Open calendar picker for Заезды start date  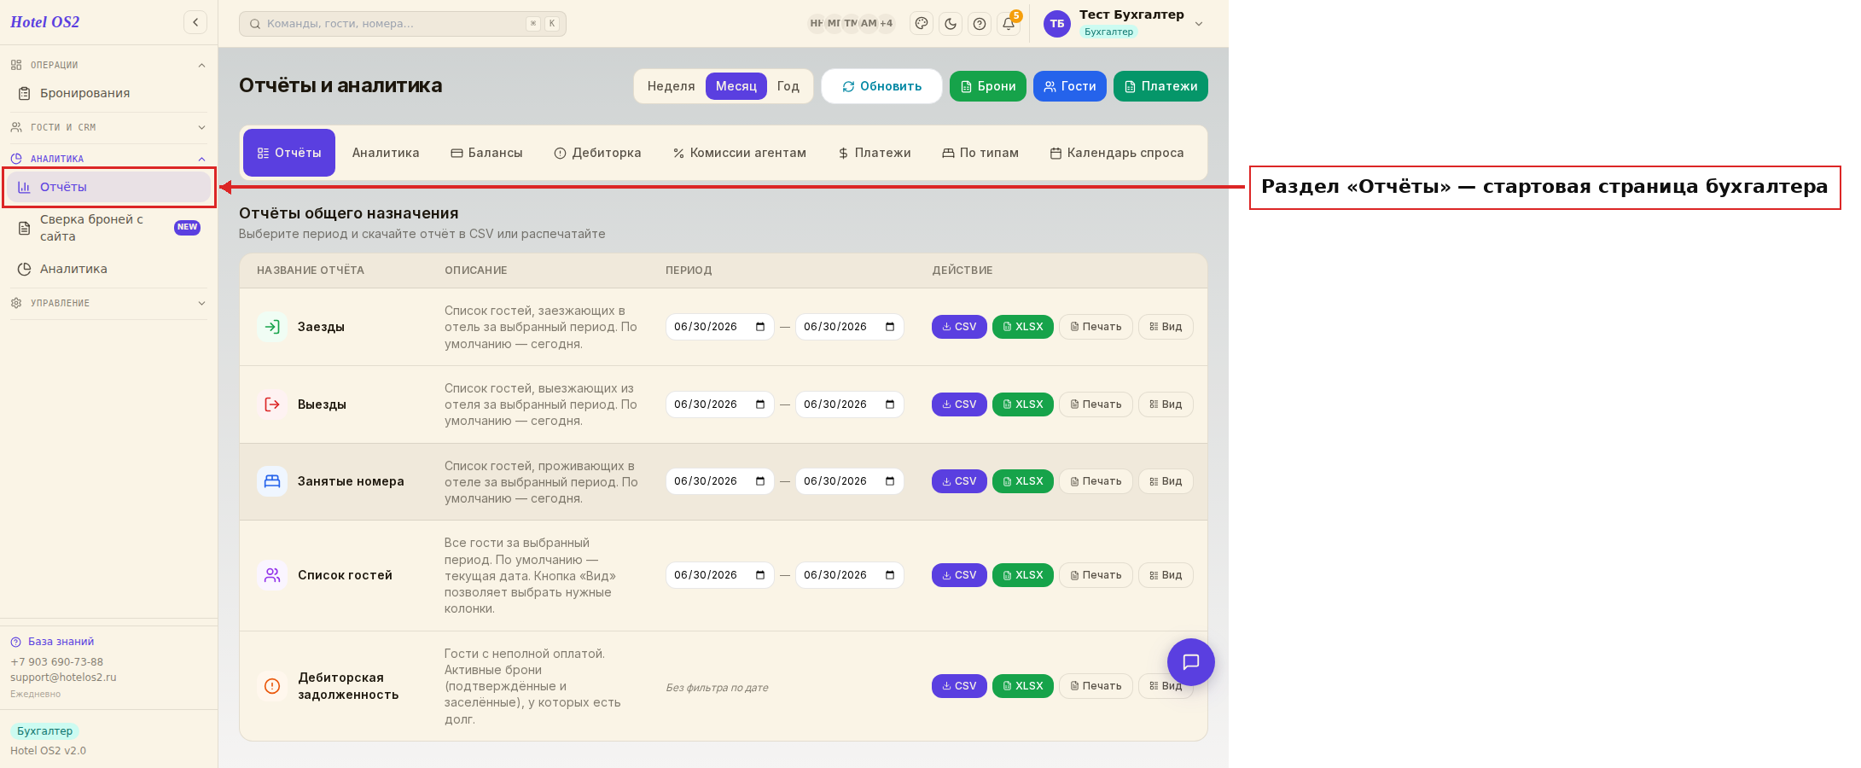[760, 327]
